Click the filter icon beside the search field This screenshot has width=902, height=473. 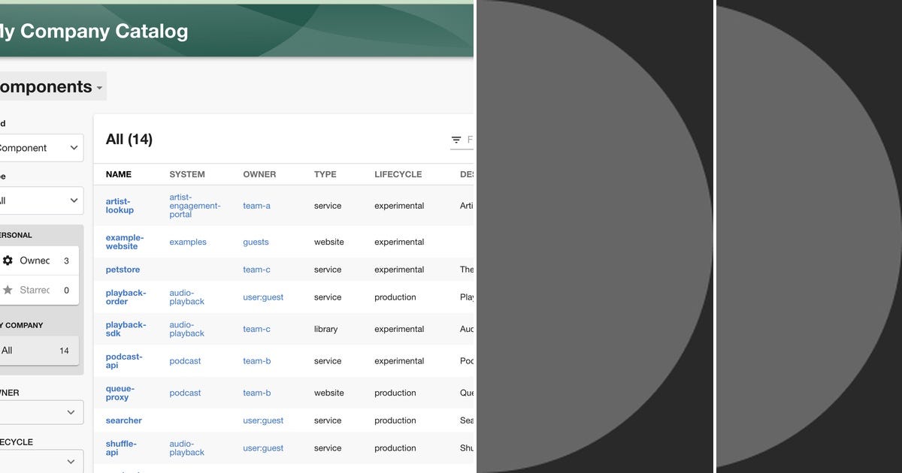[456, 140]
